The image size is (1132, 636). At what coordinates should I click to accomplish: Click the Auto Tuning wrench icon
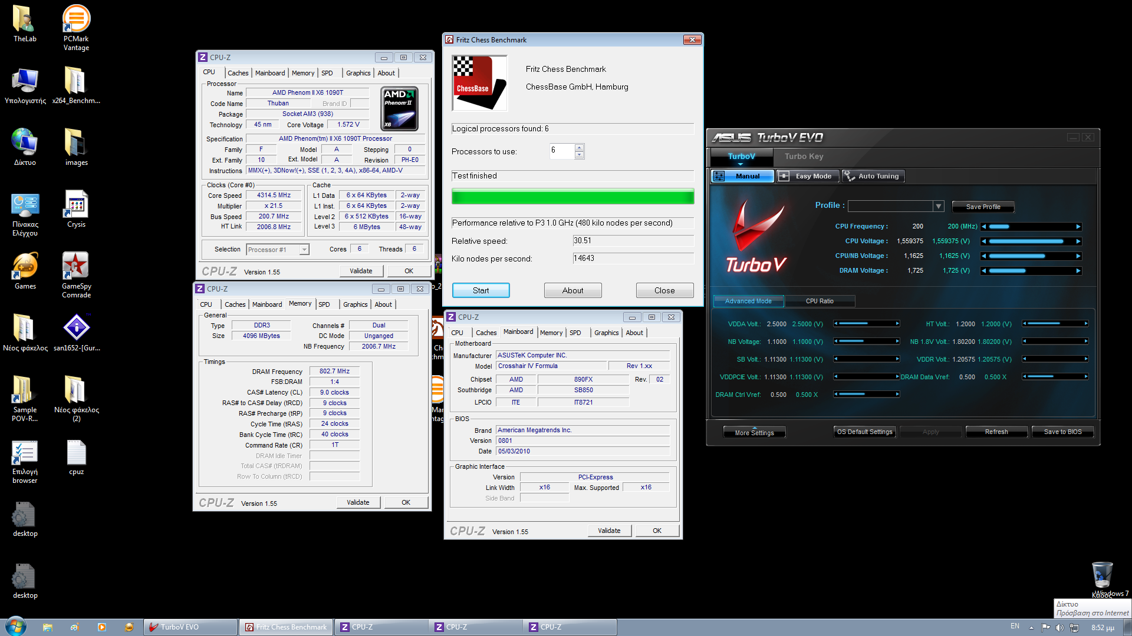[x=849, y=176]
